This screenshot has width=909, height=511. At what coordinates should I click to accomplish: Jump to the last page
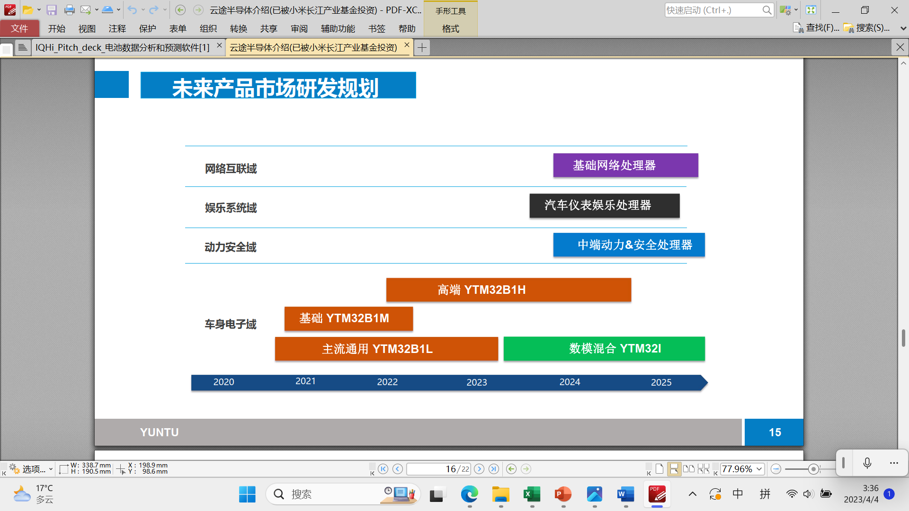[494, 469]
